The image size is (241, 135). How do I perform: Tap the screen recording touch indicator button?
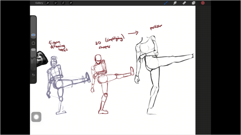(36, 117)
